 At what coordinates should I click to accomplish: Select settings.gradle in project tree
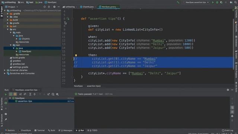pos(20,67)
